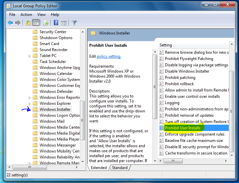The width and height of the screenshot is (239, 183).
Task: Click the Prohibit rollback policy icon
Action: [x=161, y=84]
